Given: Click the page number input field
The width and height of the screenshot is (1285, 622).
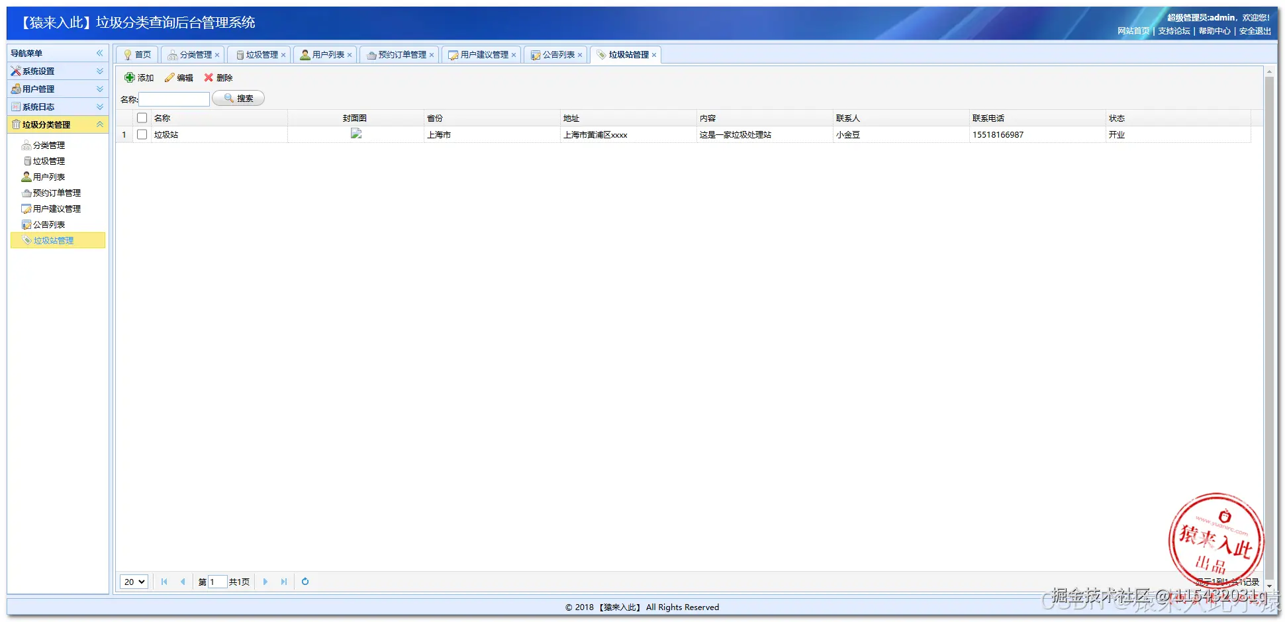Looking at the screenshot, I should pos(217,582).
